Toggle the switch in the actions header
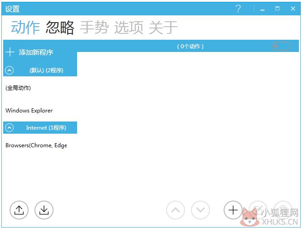Image resolution: width=303 pixels, height=229 pixels. [281, 46]
